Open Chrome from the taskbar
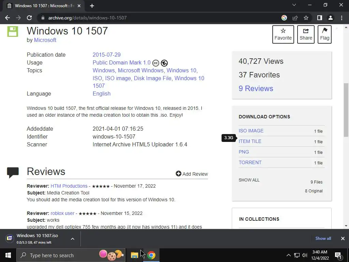 click(151, 255)
